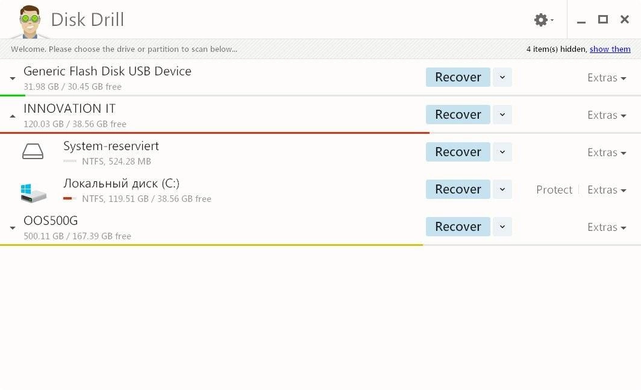Open Extras menu for System-reserviert
The image size is (641, 390).
pos(607,153)
